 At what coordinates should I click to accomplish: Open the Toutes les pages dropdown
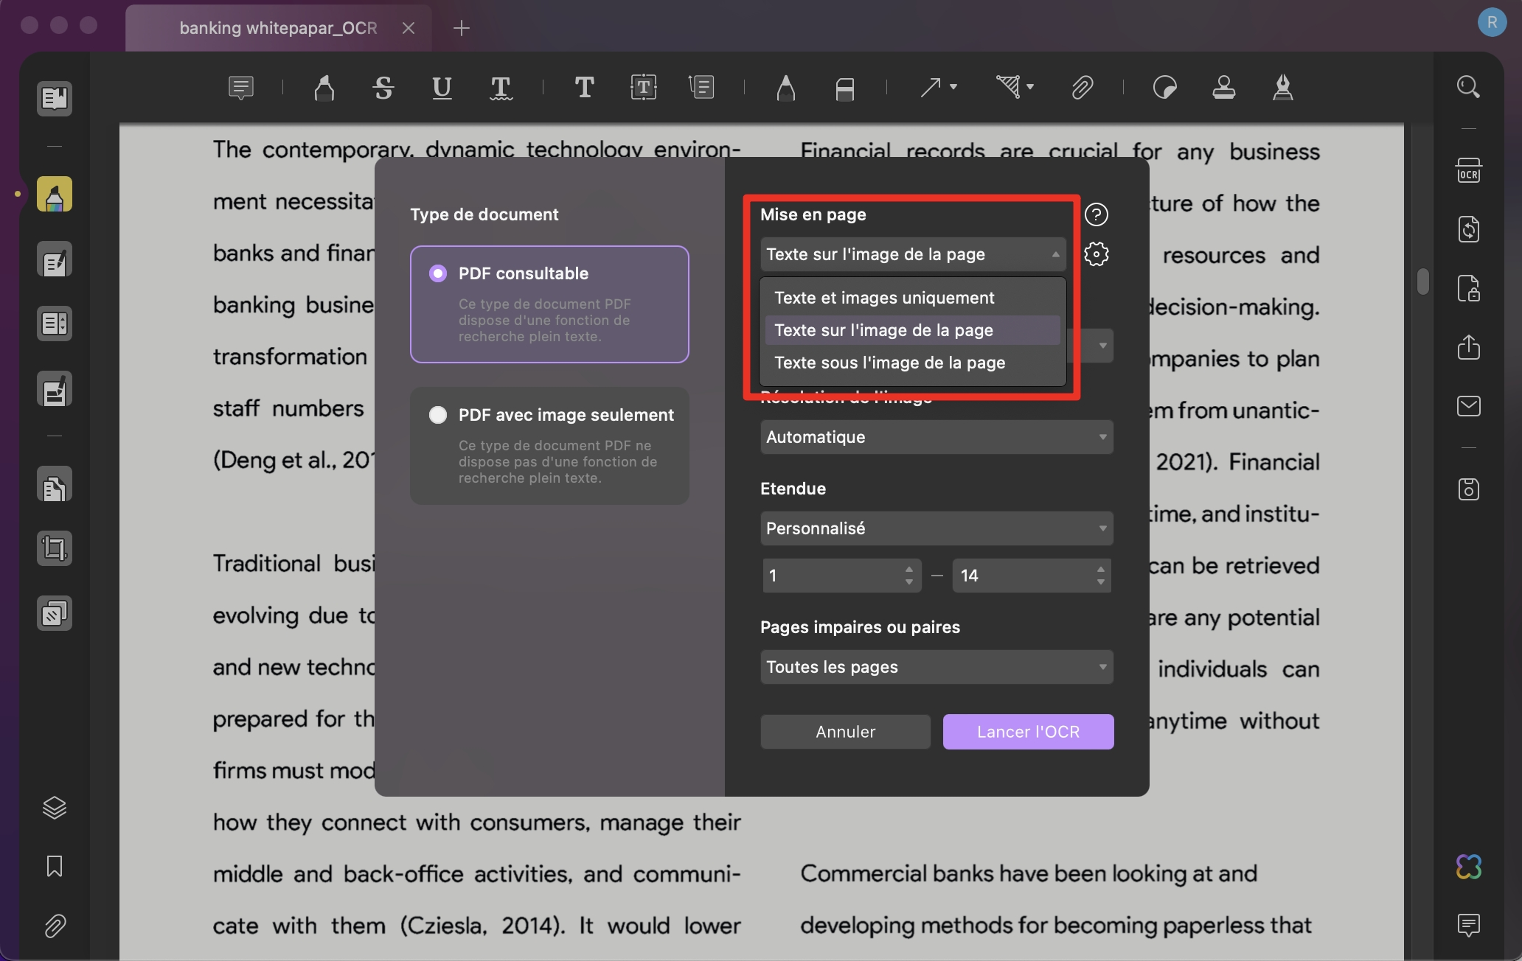[937, 667]
